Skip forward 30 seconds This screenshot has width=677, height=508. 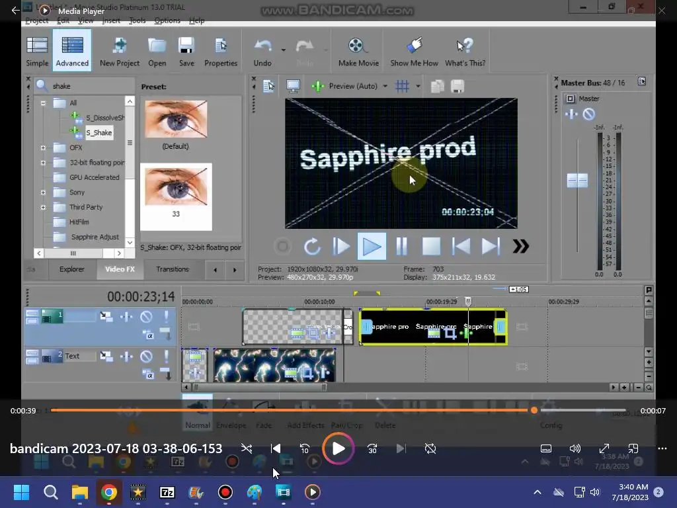pos(372,449)
